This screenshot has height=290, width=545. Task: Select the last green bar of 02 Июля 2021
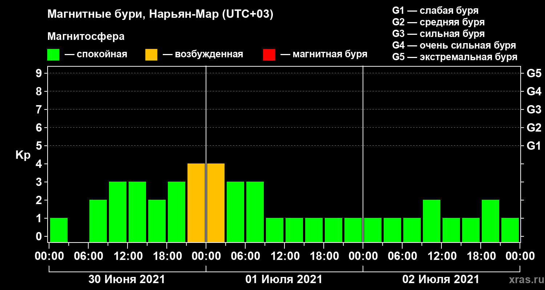[510, 230]
